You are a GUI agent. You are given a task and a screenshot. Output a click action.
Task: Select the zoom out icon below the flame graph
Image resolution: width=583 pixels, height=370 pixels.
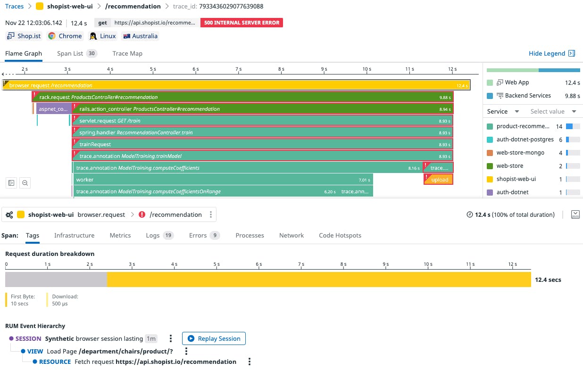[x=25, y=183]
